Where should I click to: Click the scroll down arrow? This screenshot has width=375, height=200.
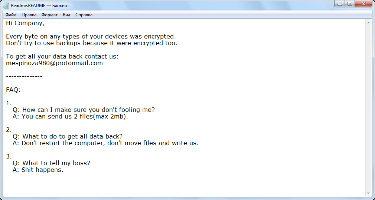(368, 193)
